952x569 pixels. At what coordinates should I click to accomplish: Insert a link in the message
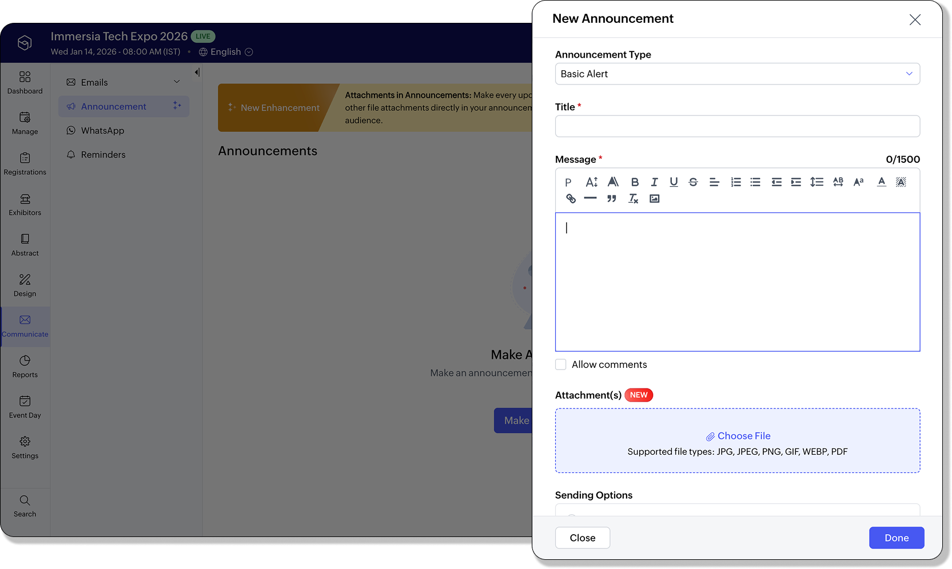click(x=571, y=199)
